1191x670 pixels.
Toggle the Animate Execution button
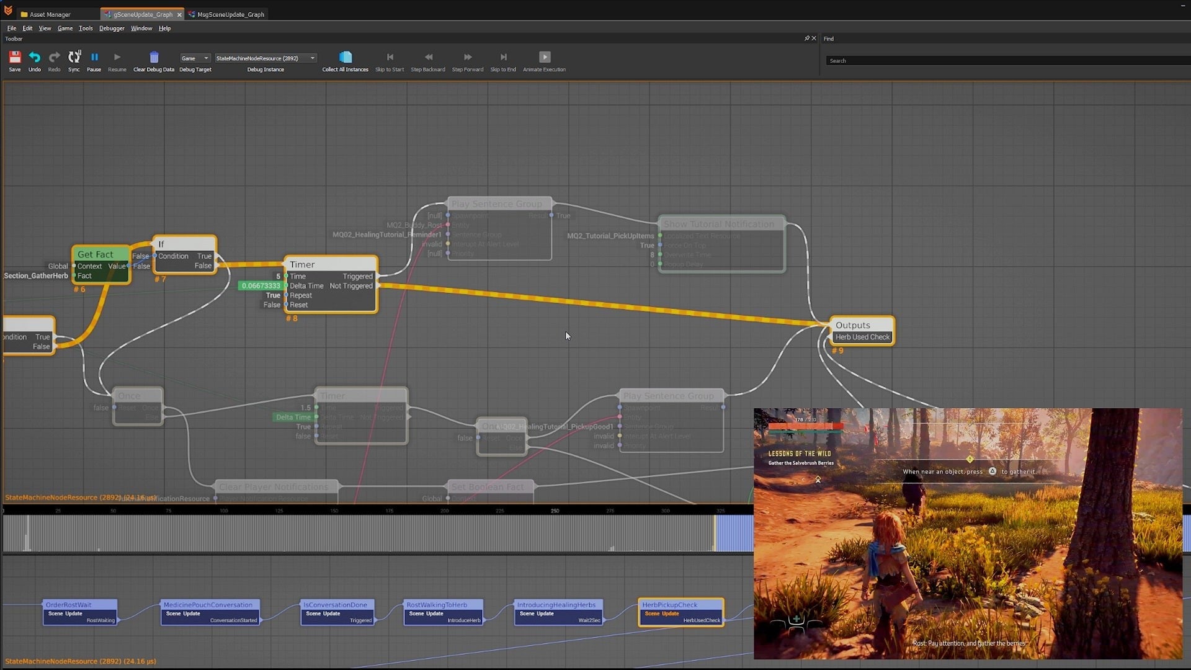click(545, 58)
